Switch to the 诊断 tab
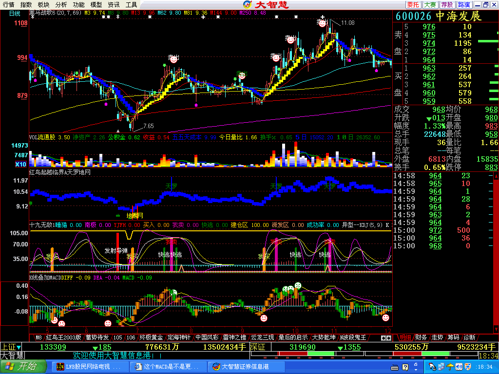This screenshot has width=499, height=374. 469,337
